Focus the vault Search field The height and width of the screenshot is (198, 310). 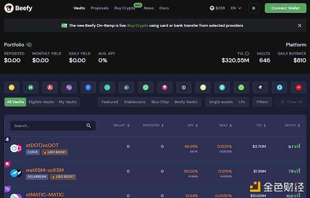[x=53, y=126]
